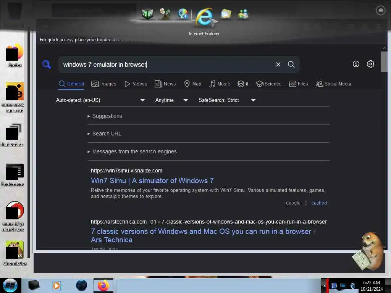Open the 'none of yo' desktop icon
Image resolution: width=391 pixels, height=293 pixels.
pyautogui.click(x=14, y=216)
